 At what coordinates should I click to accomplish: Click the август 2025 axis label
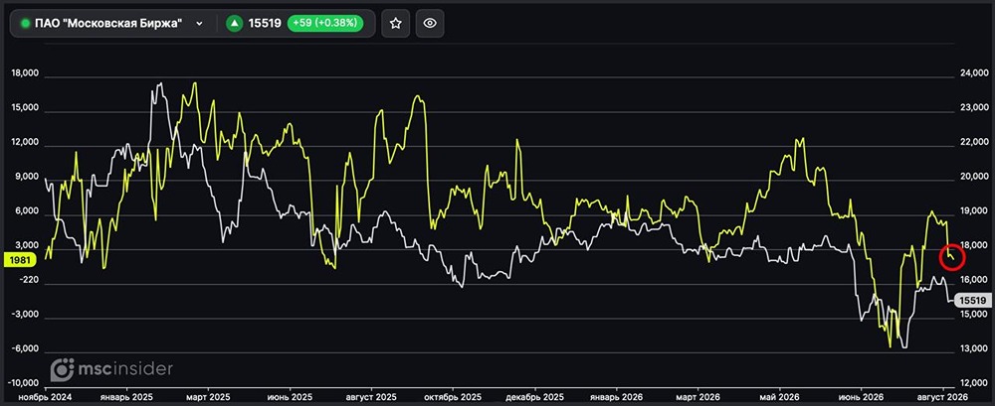pos(372,396)
